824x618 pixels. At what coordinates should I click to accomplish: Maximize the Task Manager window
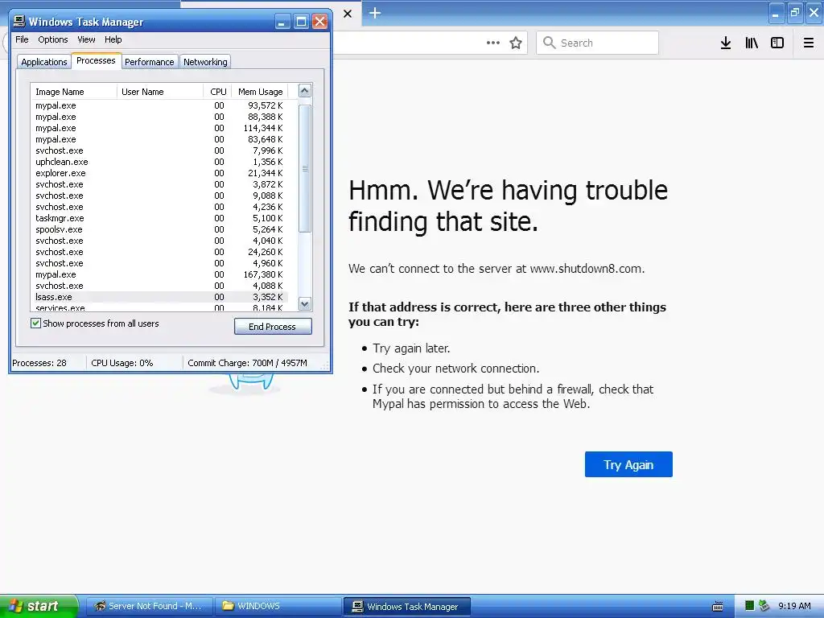(x=301, y=22)
